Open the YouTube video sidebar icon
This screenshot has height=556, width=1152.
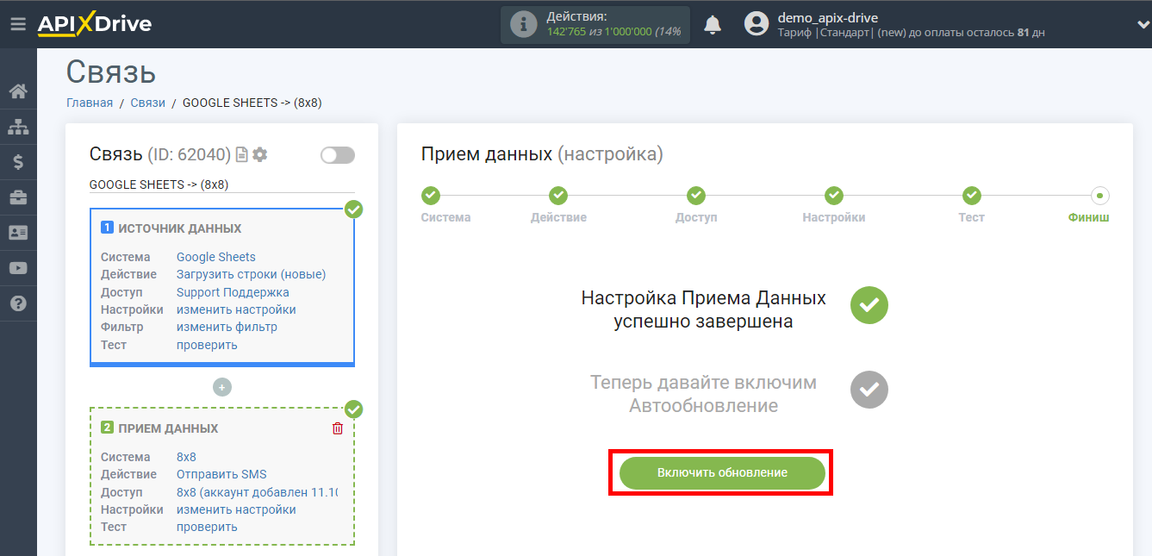coord(18,268)
